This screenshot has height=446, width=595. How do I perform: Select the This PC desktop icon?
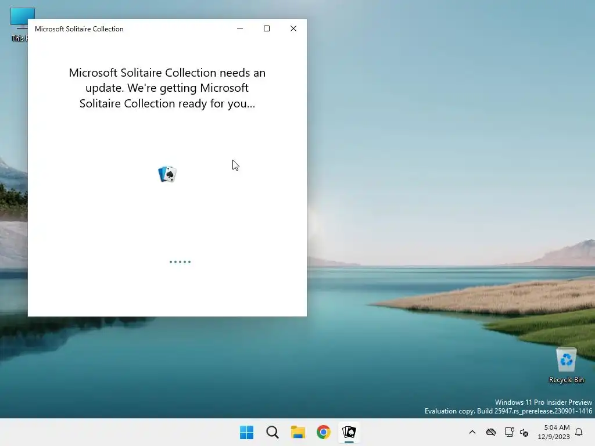pyautogui.click(x=19, y=24)
